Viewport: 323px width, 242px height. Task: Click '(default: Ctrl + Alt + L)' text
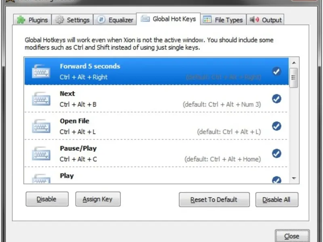(229, 132)
